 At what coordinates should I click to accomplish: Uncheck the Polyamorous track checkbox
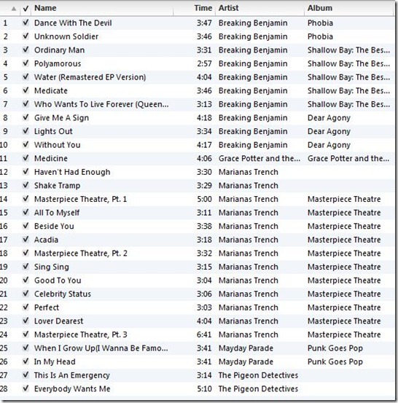point(26,63)
